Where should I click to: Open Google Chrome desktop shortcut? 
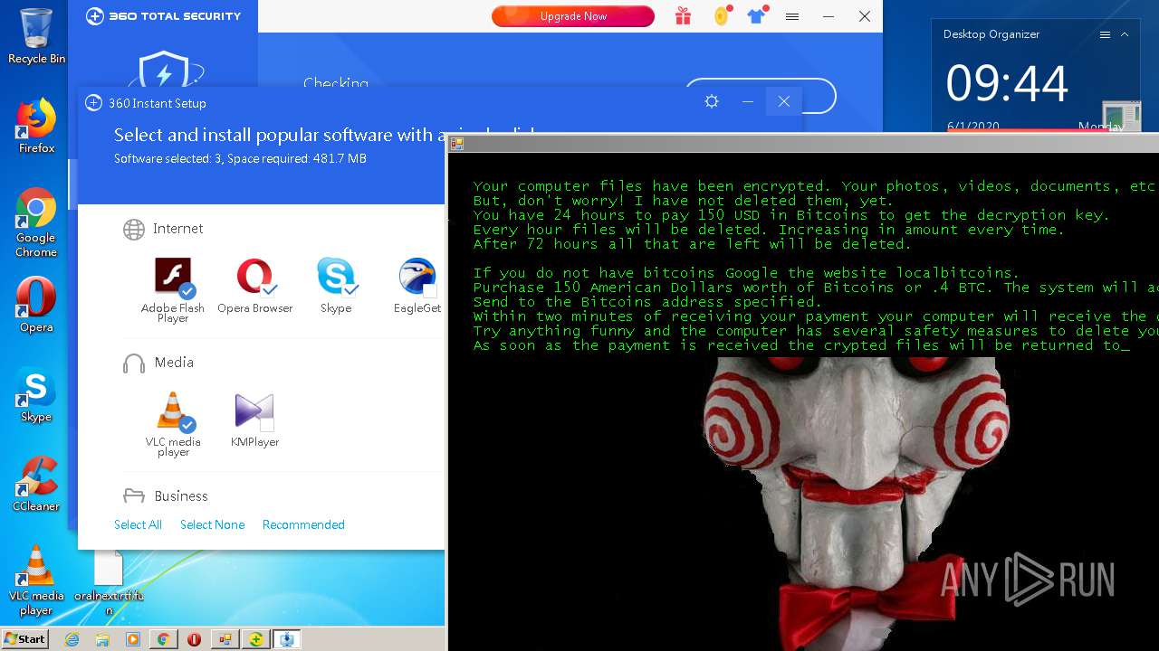point(36,222)
